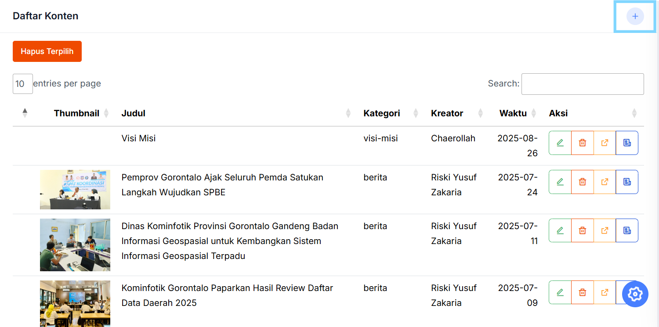Image resolution: width=659 pixels, height=327 pixels.
Task: Edit the Kominfotik Gorontalo Paparkan Hasil Review row
Action: point(560,292)
